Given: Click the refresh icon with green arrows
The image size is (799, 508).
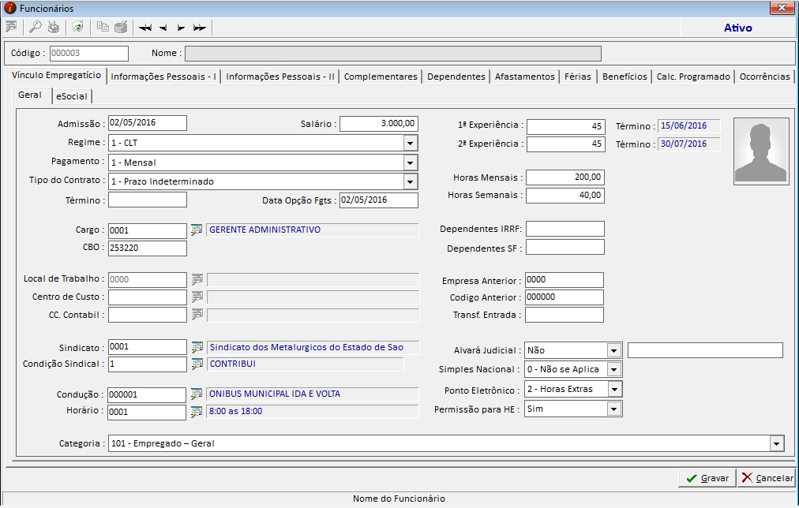Looking at the screenshot, I should pyautogui.click(x=78, y=27).
